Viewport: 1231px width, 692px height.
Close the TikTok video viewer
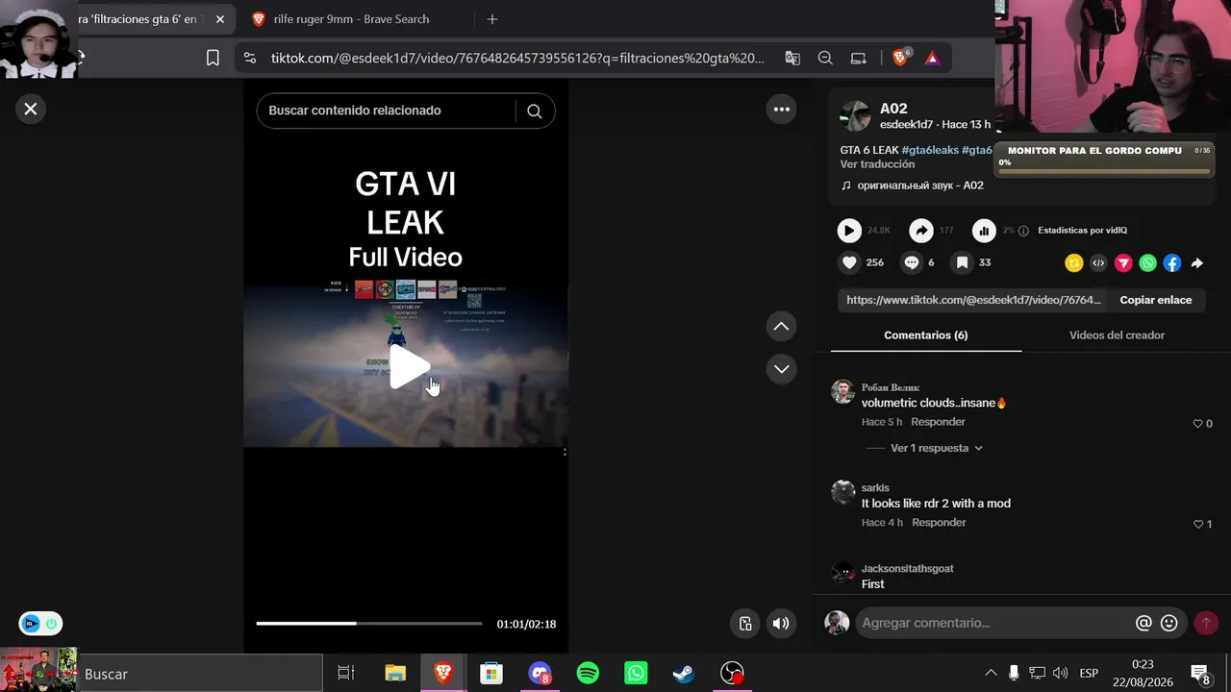(31, 110)
